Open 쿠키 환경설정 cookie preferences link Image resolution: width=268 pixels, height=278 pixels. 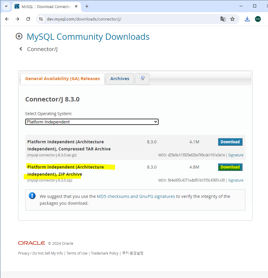[133, 253]
